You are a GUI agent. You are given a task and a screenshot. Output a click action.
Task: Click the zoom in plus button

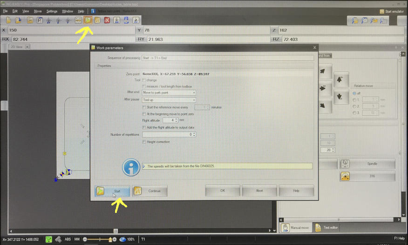(115, 239)
